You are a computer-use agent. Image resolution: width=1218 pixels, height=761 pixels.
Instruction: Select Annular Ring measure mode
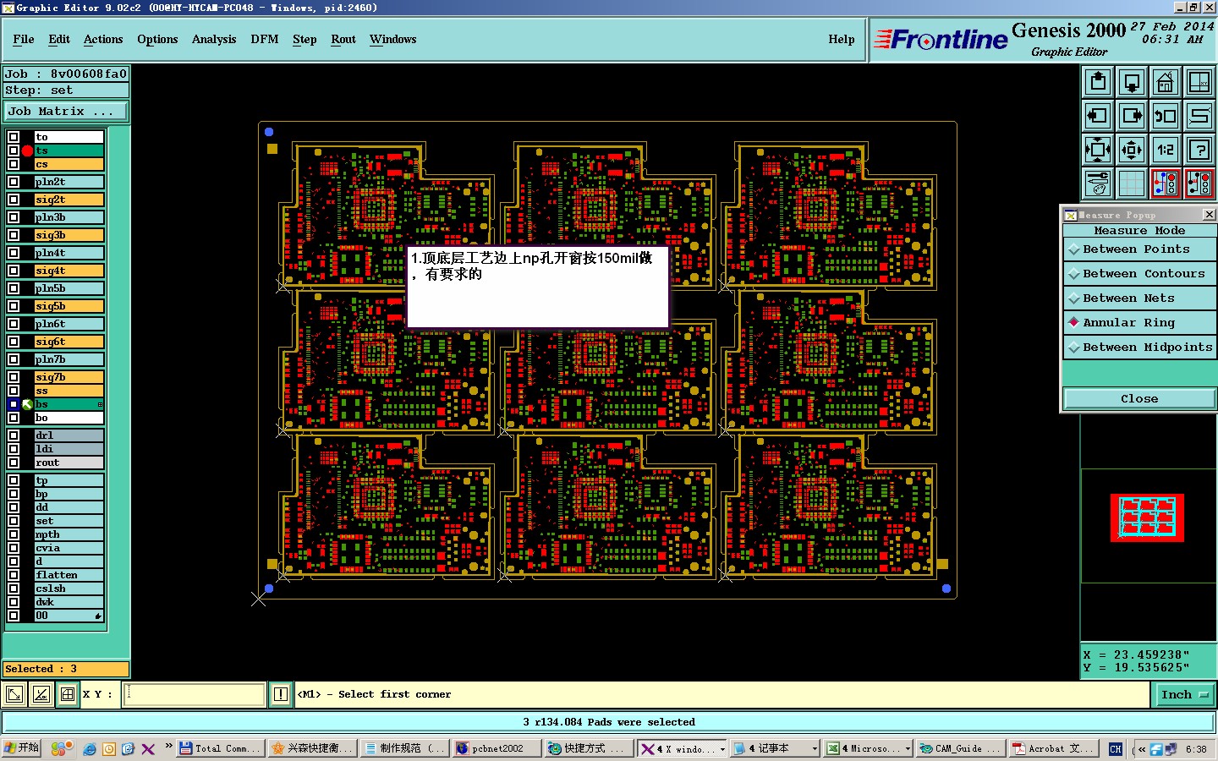click(1139, 323)
